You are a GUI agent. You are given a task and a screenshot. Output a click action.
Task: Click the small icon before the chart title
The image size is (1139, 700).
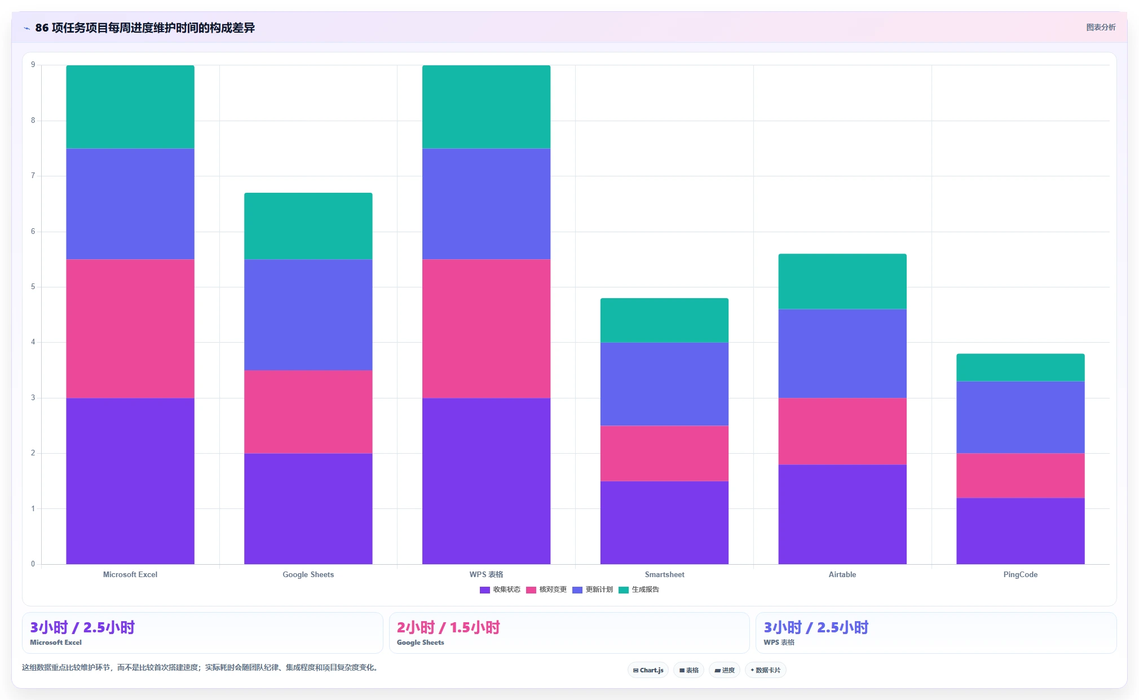point(27,28)
